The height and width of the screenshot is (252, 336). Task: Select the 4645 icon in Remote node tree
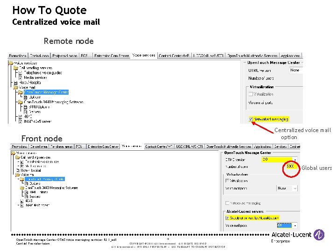pos(21,117)
